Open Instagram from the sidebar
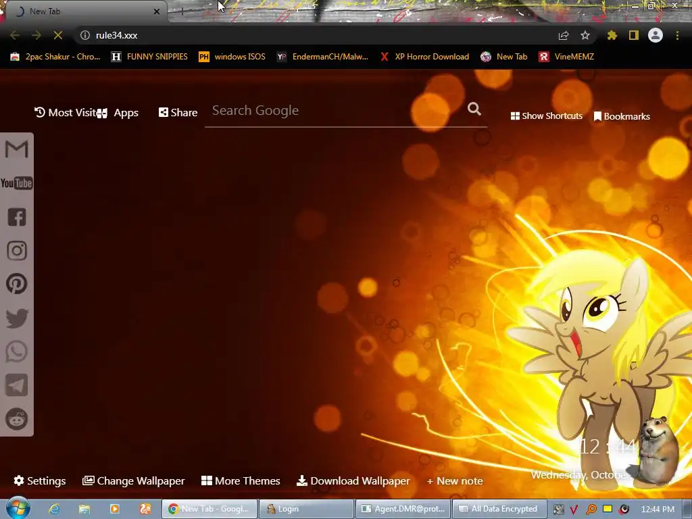 (x=17, y=251)
